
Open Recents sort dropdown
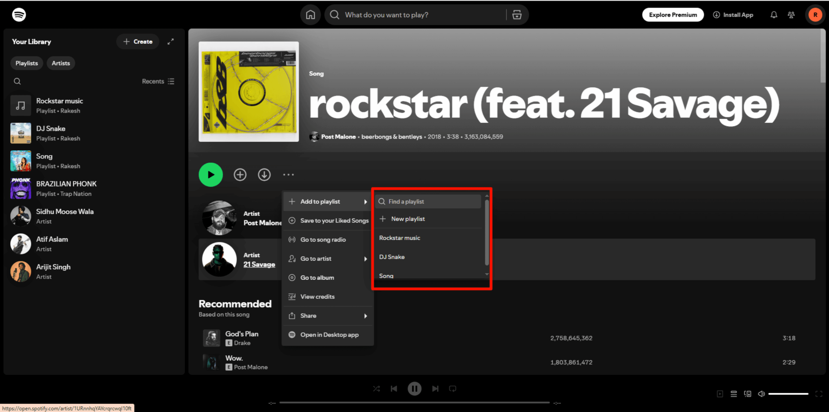point(158,81)
